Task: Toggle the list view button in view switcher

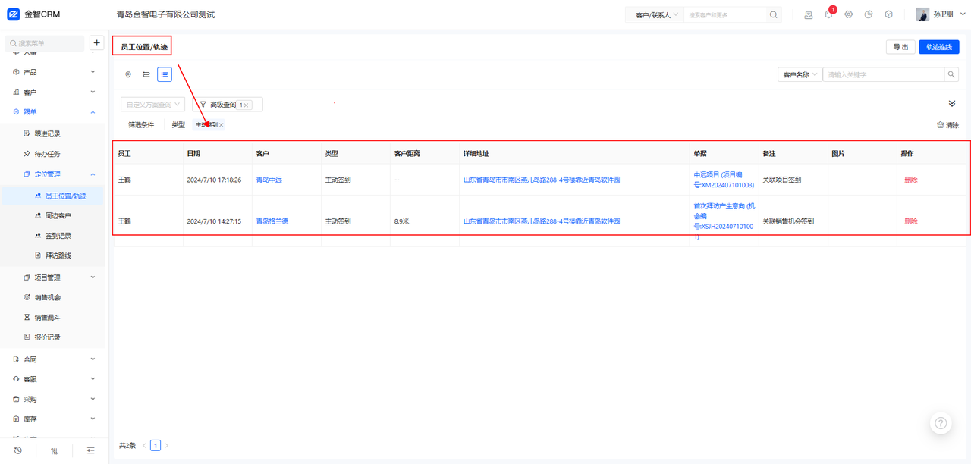Action: click(x=165, y=74)
